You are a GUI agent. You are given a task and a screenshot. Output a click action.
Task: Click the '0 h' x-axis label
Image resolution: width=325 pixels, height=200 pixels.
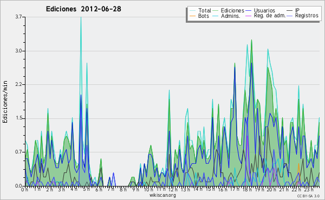(x=25, y=189)
